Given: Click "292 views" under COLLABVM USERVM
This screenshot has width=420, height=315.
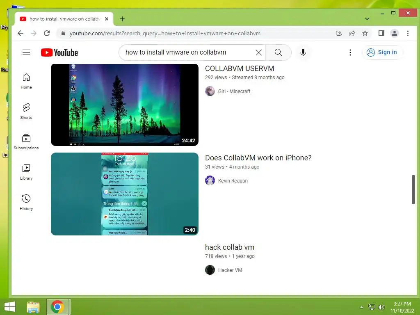Looking at the screenshot, I should click(x=216, y=78).
